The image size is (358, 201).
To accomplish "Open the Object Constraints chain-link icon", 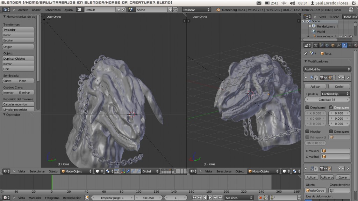I will coord(339,45).
